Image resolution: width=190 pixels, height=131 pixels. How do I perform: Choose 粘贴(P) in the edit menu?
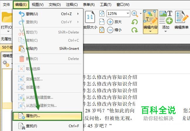pos(48,49)
